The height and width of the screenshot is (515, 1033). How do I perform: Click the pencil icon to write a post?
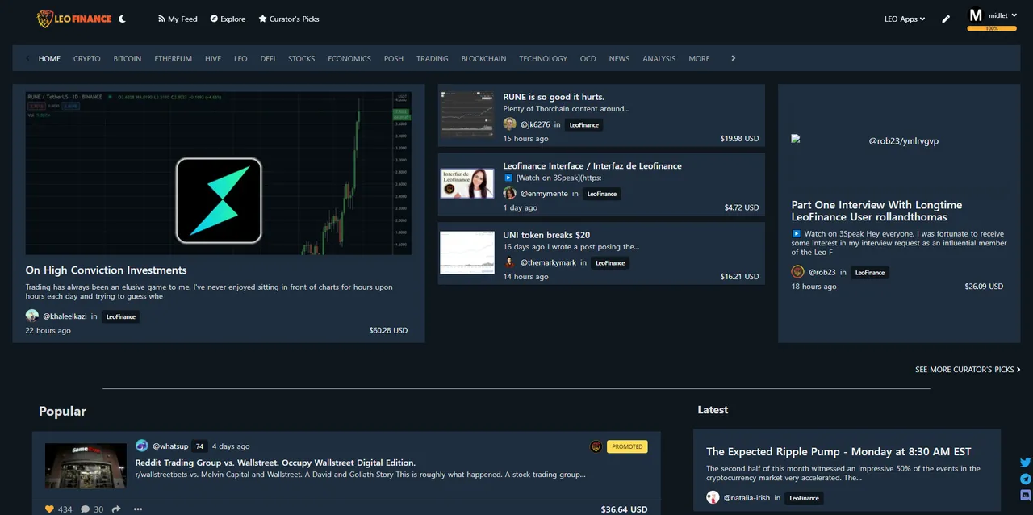[x=946, y=19]
